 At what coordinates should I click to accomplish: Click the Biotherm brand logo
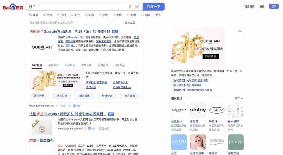tap(217, 142)
